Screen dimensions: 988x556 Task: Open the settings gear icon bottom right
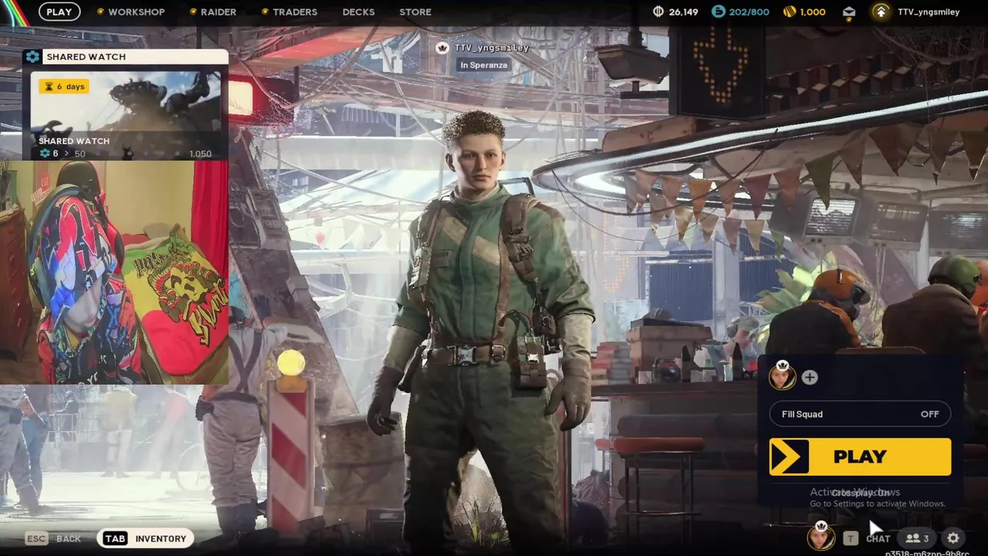953,538
